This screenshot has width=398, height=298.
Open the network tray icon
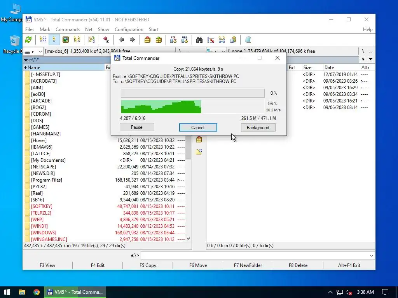340,292
